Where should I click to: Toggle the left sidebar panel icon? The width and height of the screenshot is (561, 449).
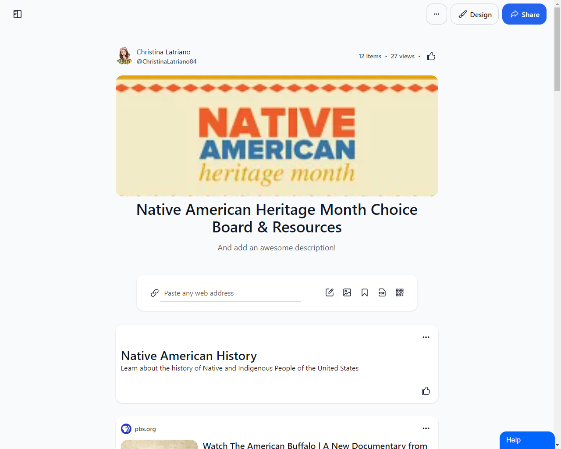coord(18,14)
